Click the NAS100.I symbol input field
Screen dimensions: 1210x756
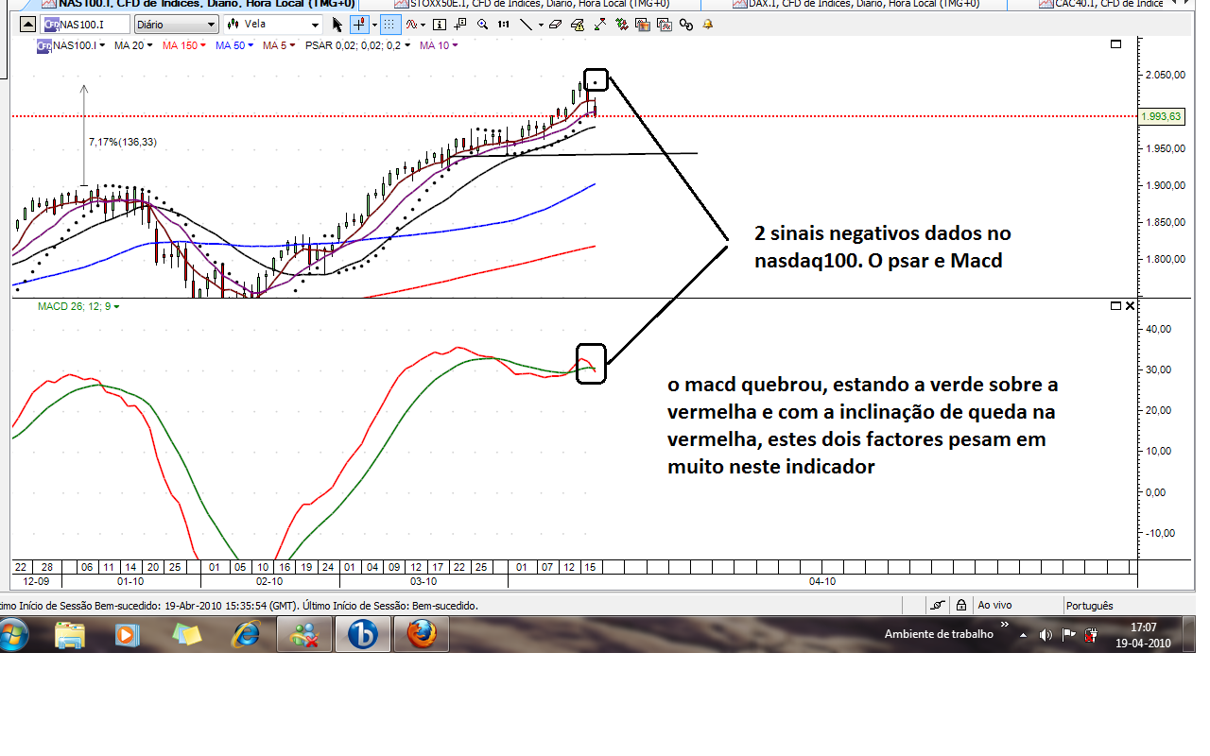85,25
